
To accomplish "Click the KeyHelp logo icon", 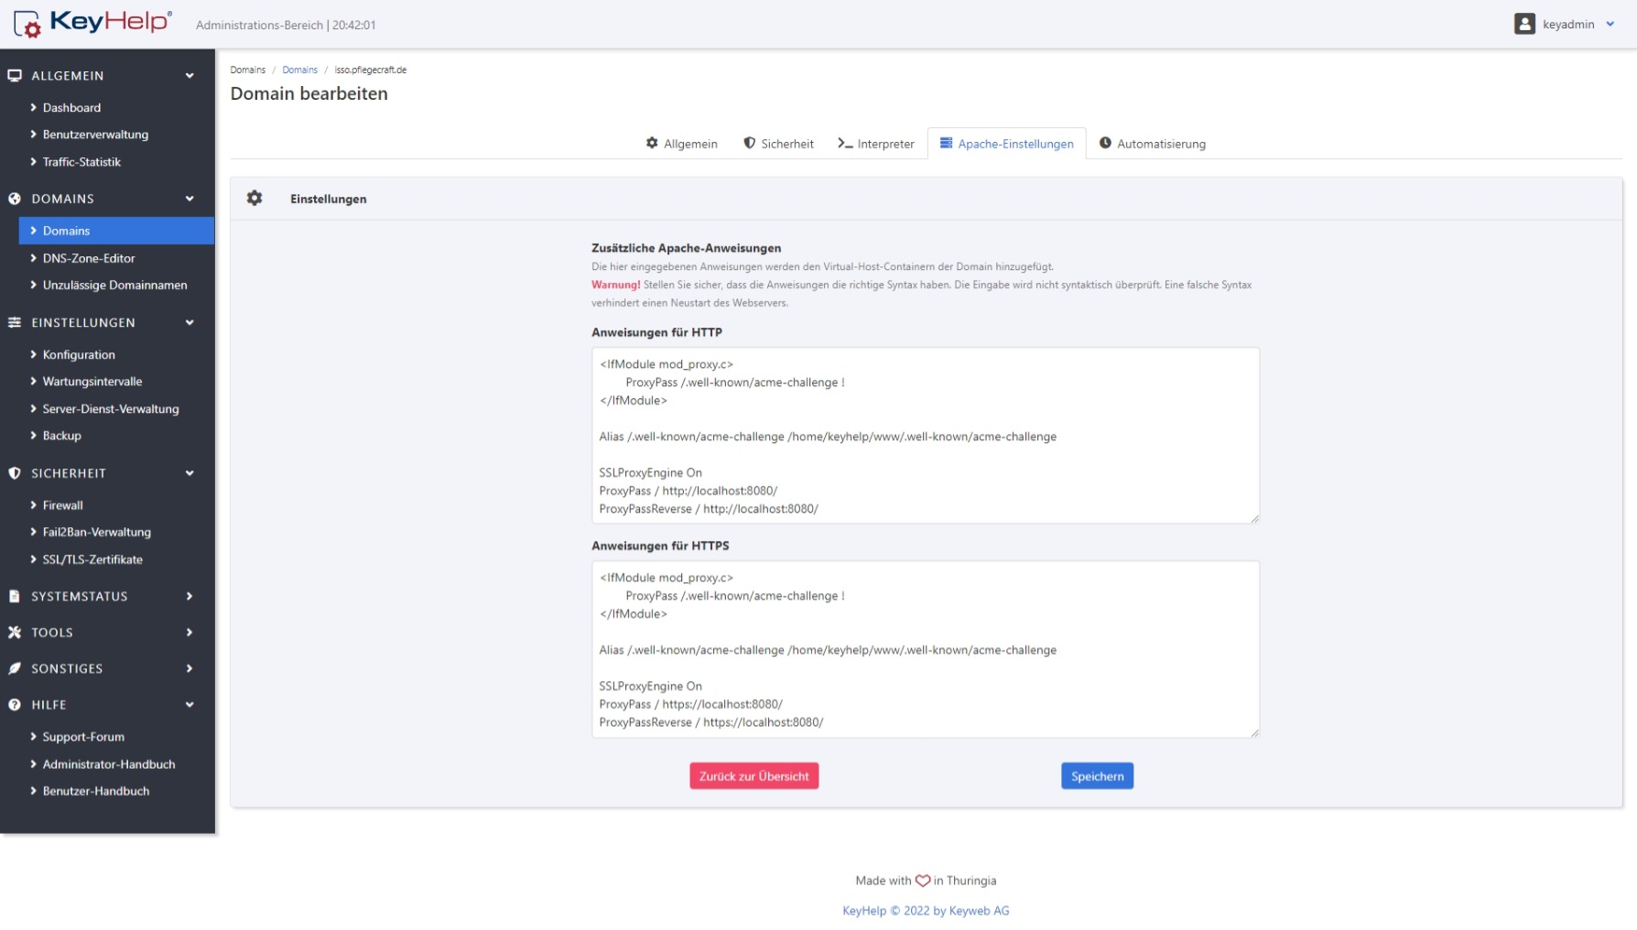I will [27, 24].
